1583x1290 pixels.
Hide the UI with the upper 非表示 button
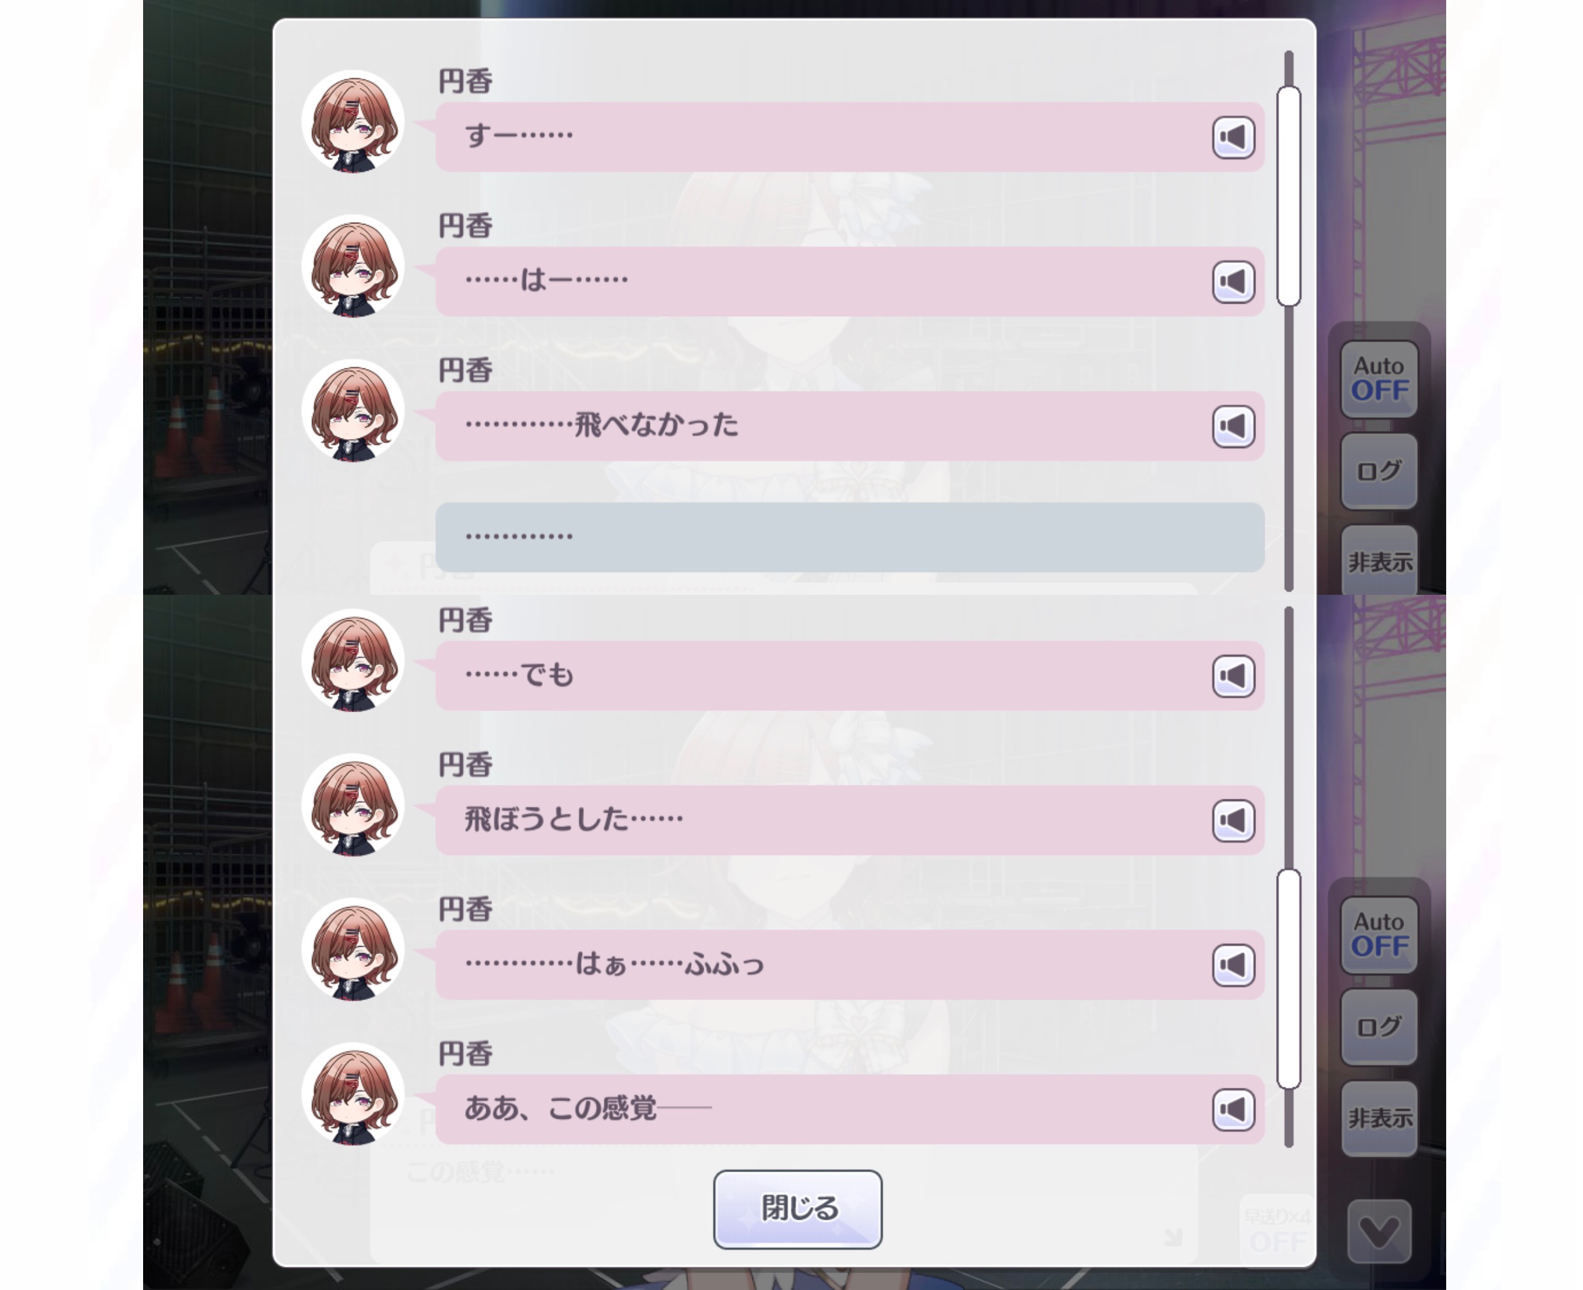[x=1380, y=560]
